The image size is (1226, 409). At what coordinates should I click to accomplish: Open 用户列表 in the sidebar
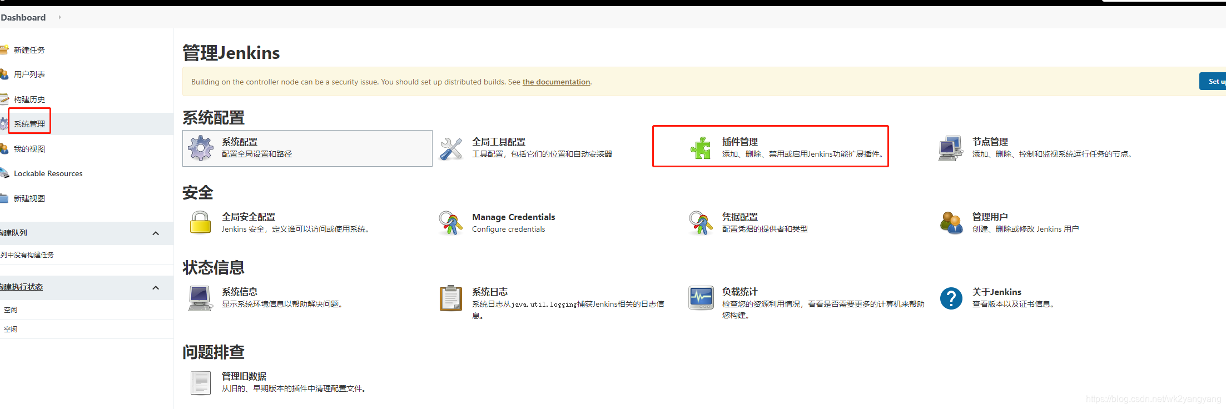point(29,74)
